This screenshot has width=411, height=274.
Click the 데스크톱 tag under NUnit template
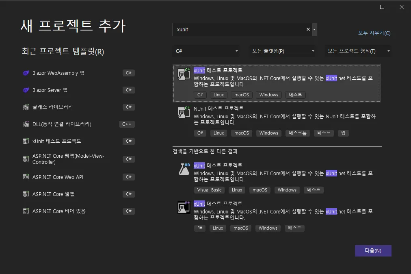click(298, 133)
